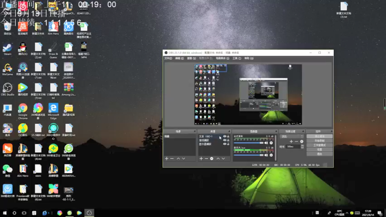Remove scene with minus icon in Scenes panel
Image resolution: width=386 pixels, height=217 pixels.
(172, 159)
